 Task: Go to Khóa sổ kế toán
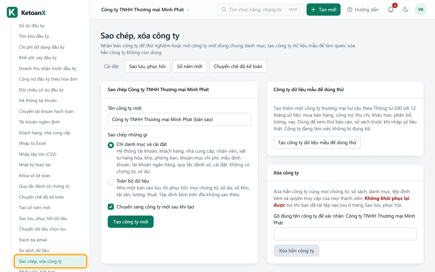35,176
